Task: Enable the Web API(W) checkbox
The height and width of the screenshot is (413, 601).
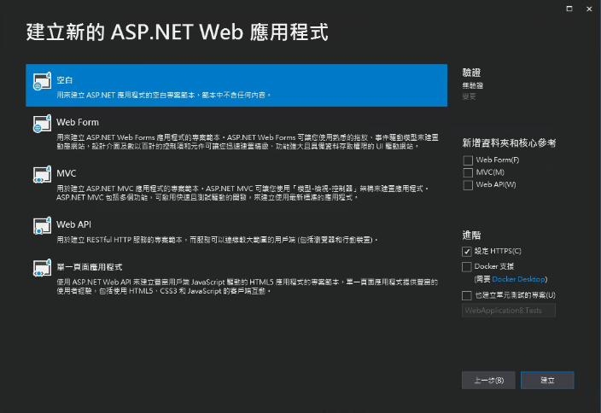Action: click(x=468, y=185)
